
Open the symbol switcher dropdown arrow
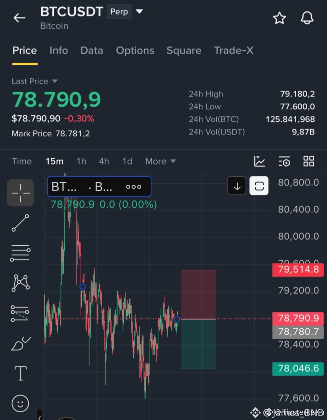click(x=139, y=12)
